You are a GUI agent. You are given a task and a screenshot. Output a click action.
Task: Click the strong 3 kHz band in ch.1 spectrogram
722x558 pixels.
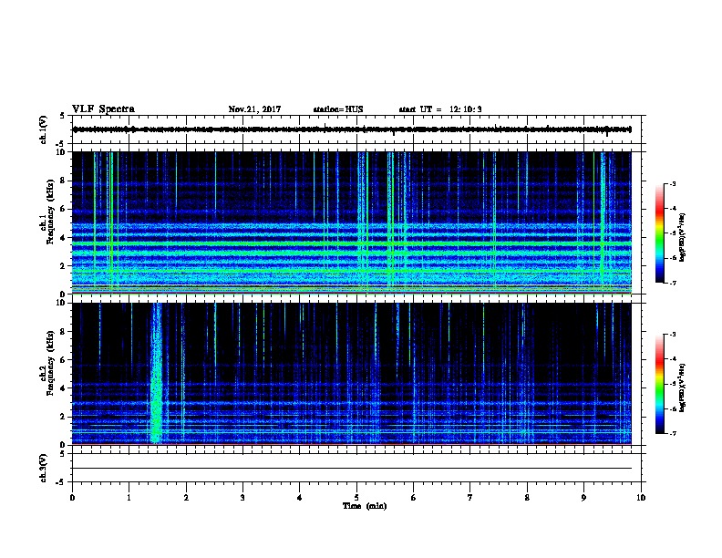point(352,253)
